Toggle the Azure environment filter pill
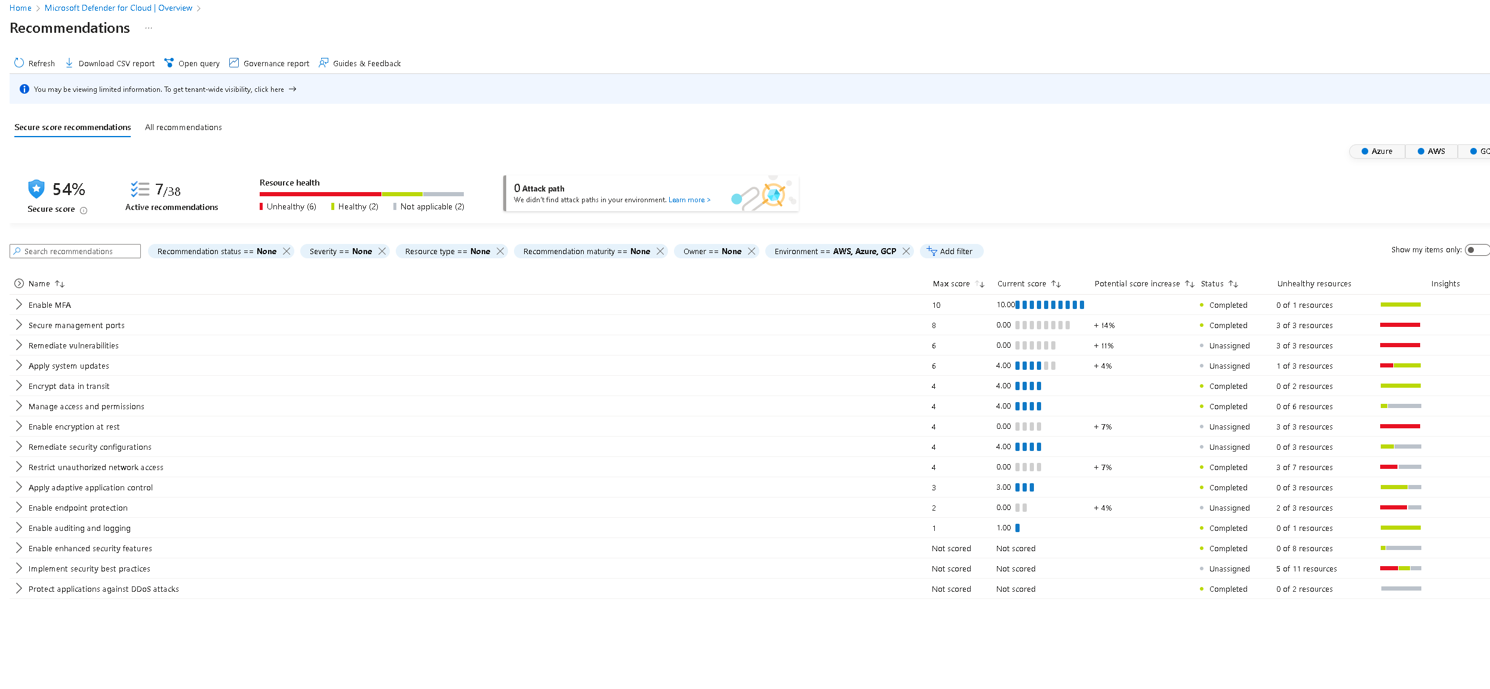Viewport: 1490px width, 689px height. point(1377,151)
